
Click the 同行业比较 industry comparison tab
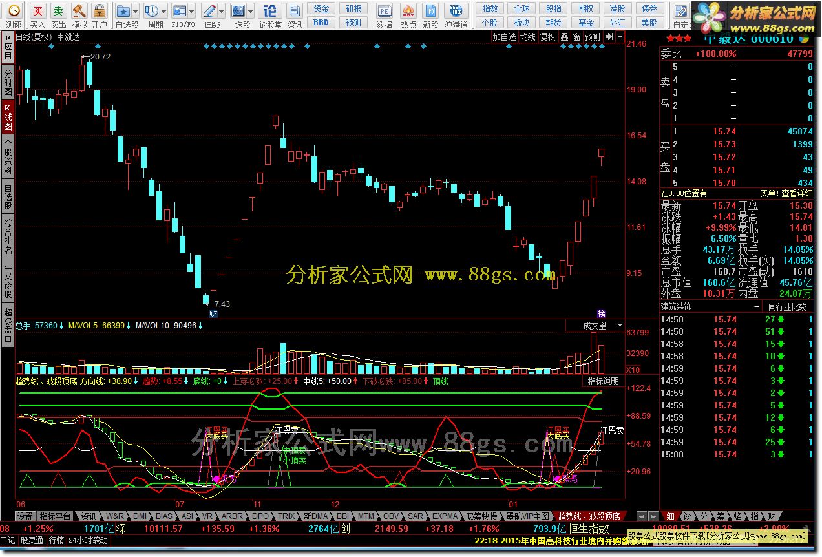pyautogui.click(x=788, y=307)
